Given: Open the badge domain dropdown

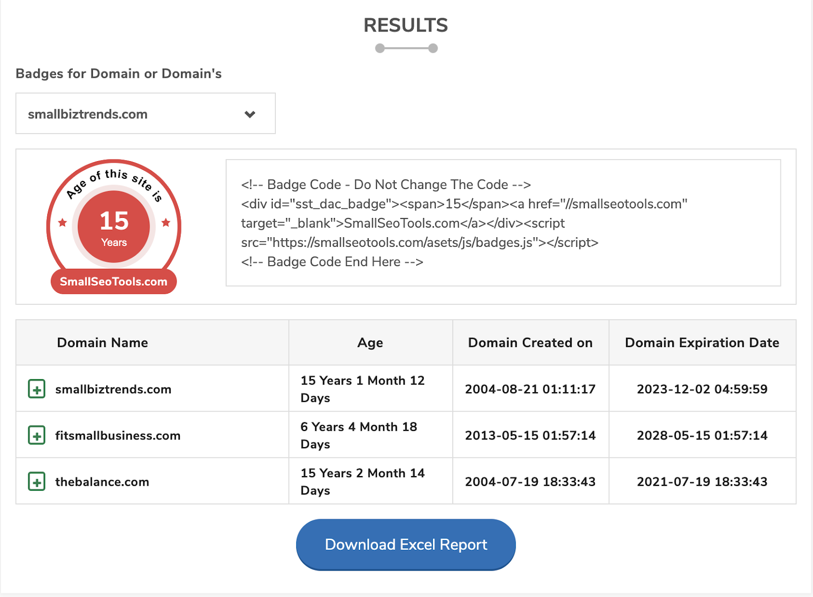Looking at the screenshot, I should (146, 114).
